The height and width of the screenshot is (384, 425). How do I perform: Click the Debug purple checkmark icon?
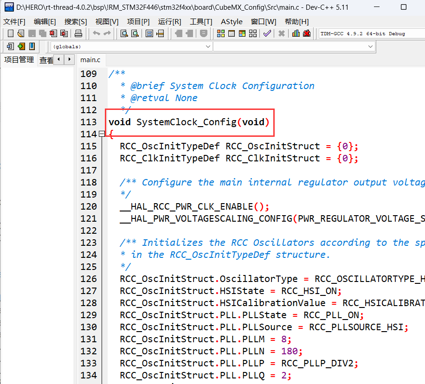point(267,33)
